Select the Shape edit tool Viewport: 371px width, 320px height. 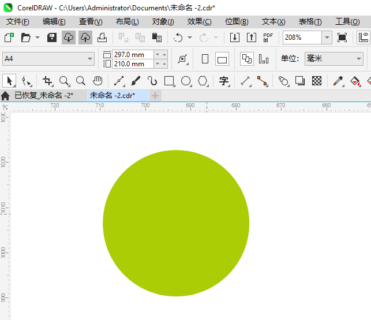pos(27,81)
